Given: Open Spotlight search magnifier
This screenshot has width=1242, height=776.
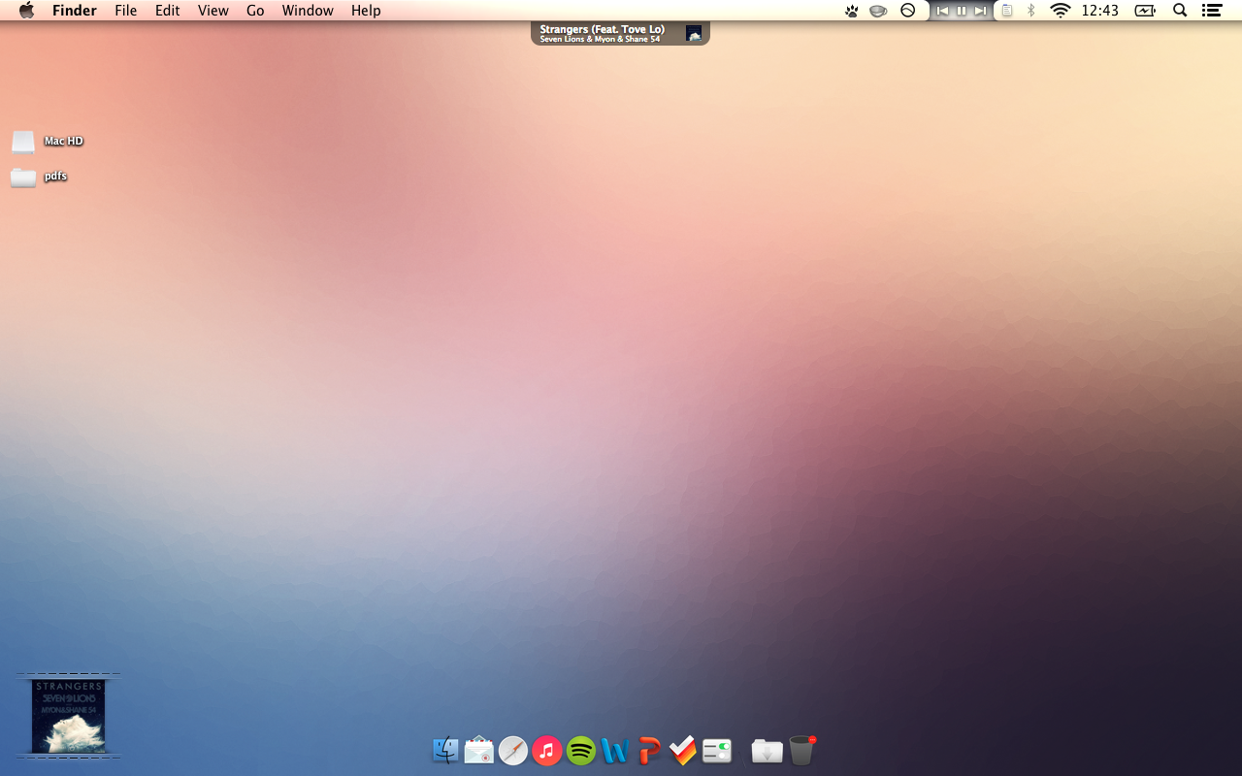Looking at the screenshot, I should [1180, 11].
